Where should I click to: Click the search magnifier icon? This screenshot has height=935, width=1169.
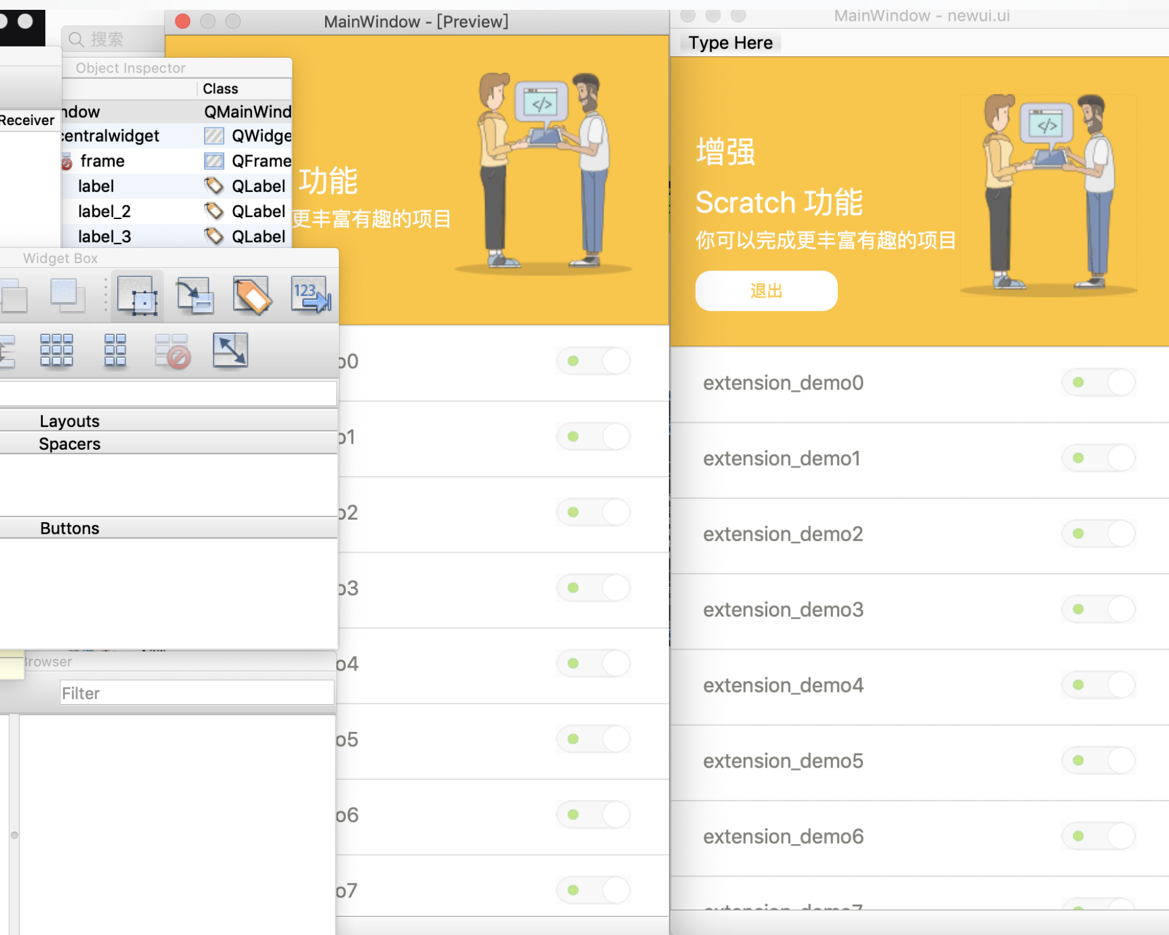click(76, 40)
